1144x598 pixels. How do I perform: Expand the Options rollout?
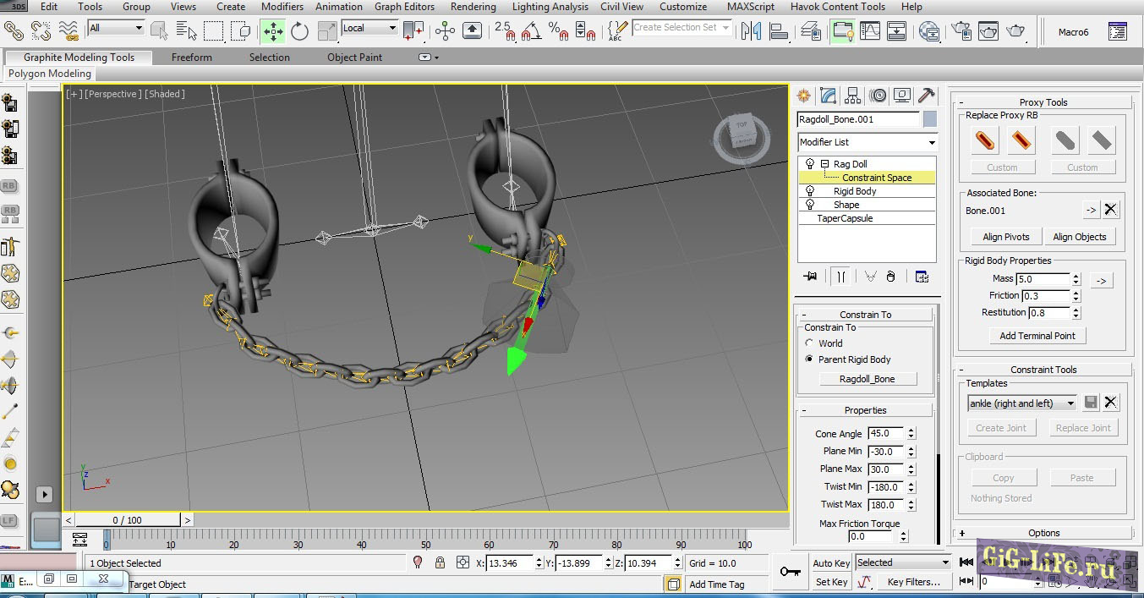click(1043, 533)
